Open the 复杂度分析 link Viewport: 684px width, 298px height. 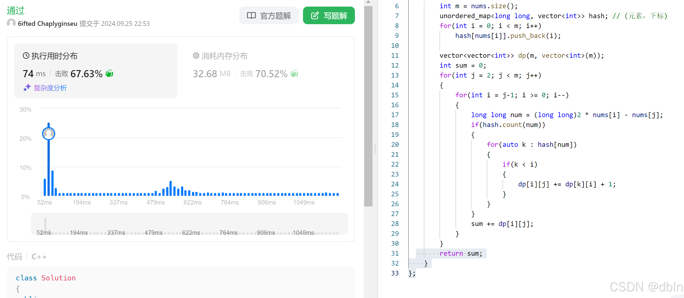50,88
